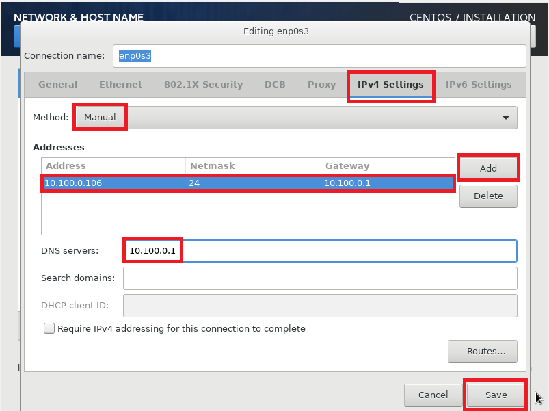Click the Connection name field
This screenshot has height=411, width=549.
click(319, 56)
